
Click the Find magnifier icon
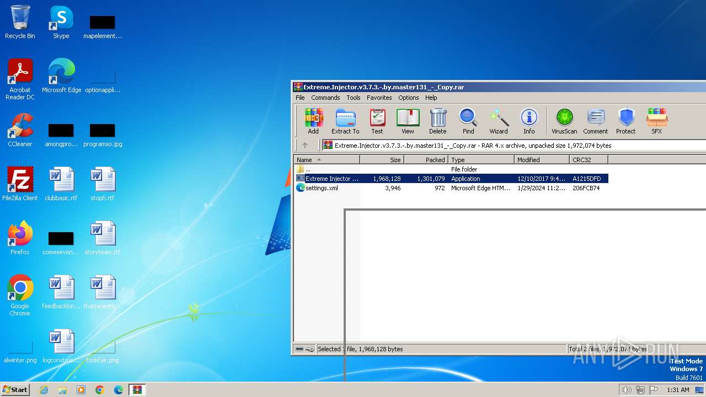coord(468,121)
